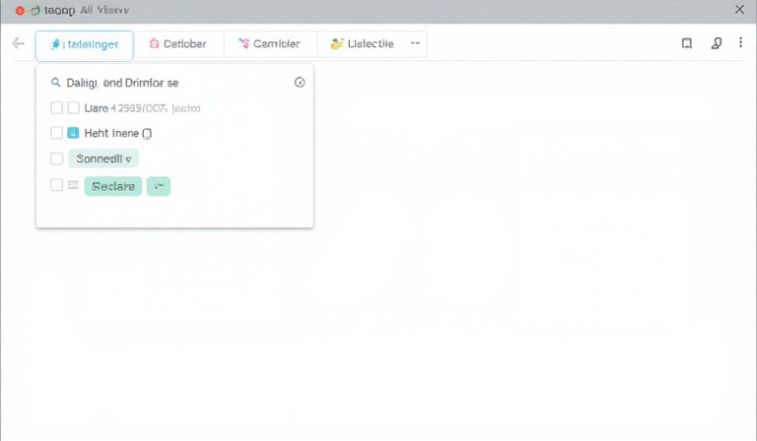This screenshot has height=441, width=757.
Task: Select the 'Heht Inene' text
Action: click(x=111, y=133)
